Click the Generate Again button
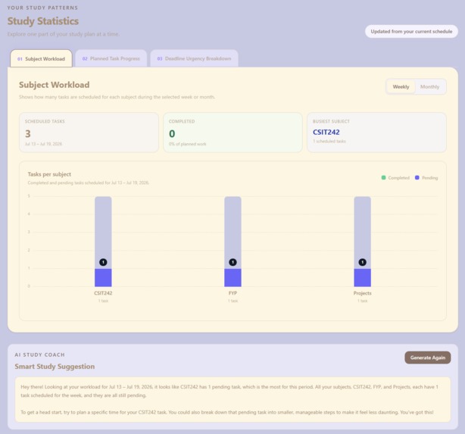Screen dimensions: 465x434 [x=428, y=358]
